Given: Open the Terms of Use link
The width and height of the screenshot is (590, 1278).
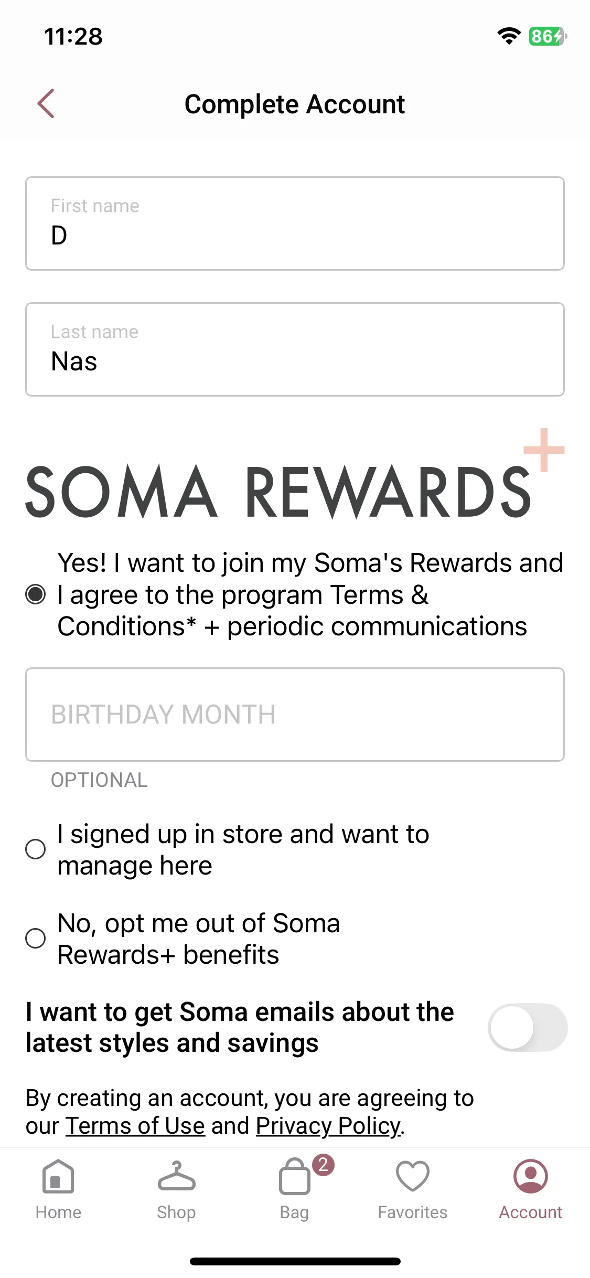Looking at the screenshot, I should (x=135, y=1126).
